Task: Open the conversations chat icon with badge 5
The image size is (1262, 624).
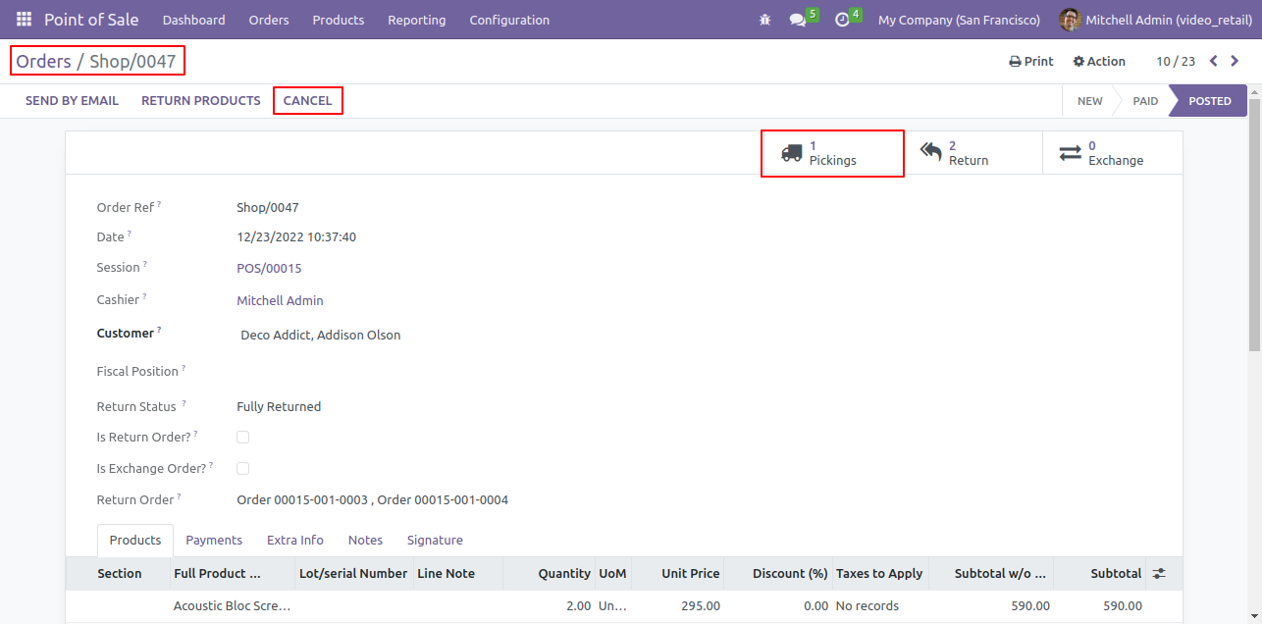Action: [x=798, y=20]
